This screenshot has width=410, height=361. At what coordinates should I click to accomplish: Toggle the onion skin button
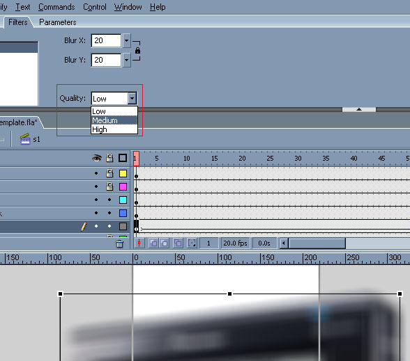tap(153, 243)
